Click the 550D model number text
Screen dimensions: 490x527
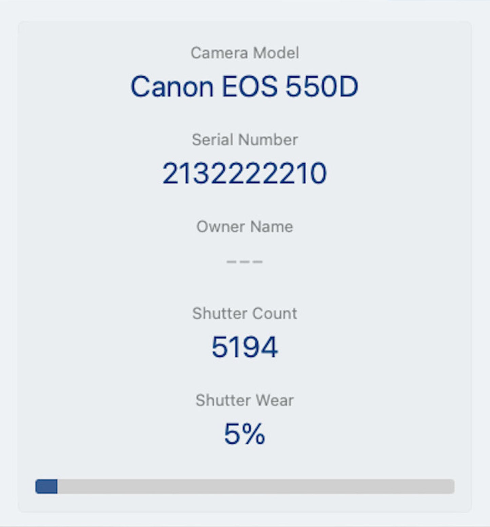(321, 87)
